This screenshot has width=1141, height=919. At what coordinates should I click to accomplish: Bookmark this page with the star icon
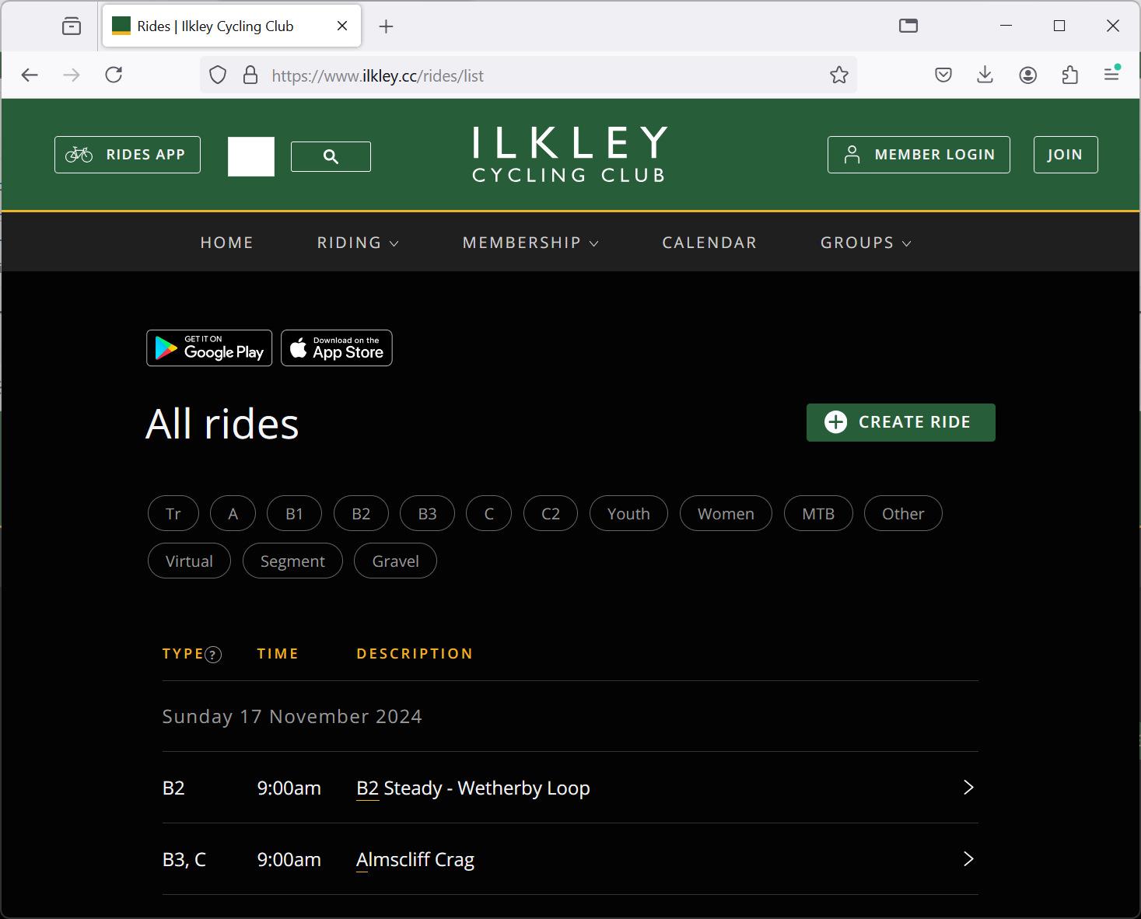[838, 75]
